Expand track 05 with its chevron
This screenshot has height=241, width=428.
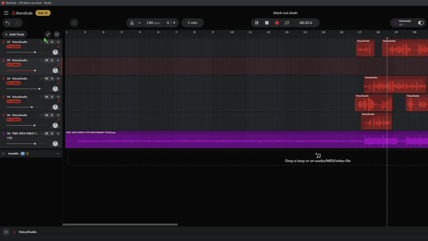(58, 115)
